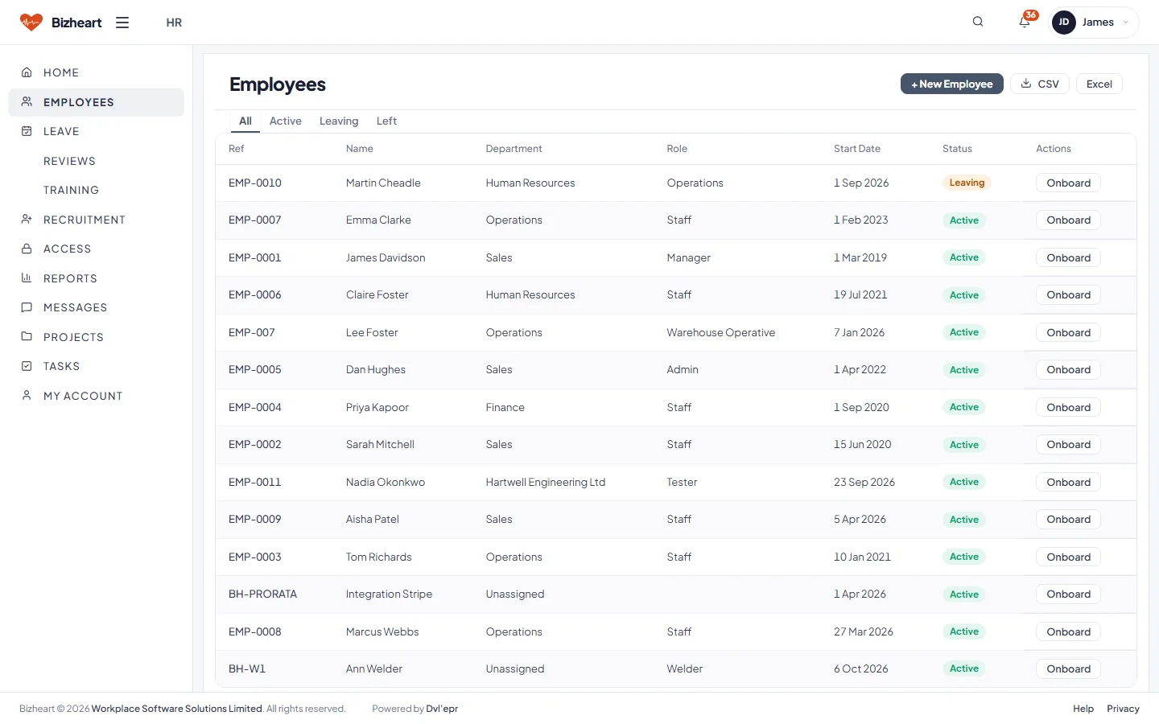The width and height of the screenshot is (1159, 724).
Task: Click the Privacy footer link
Action: pyautogui.click(x=1123, y=709)
